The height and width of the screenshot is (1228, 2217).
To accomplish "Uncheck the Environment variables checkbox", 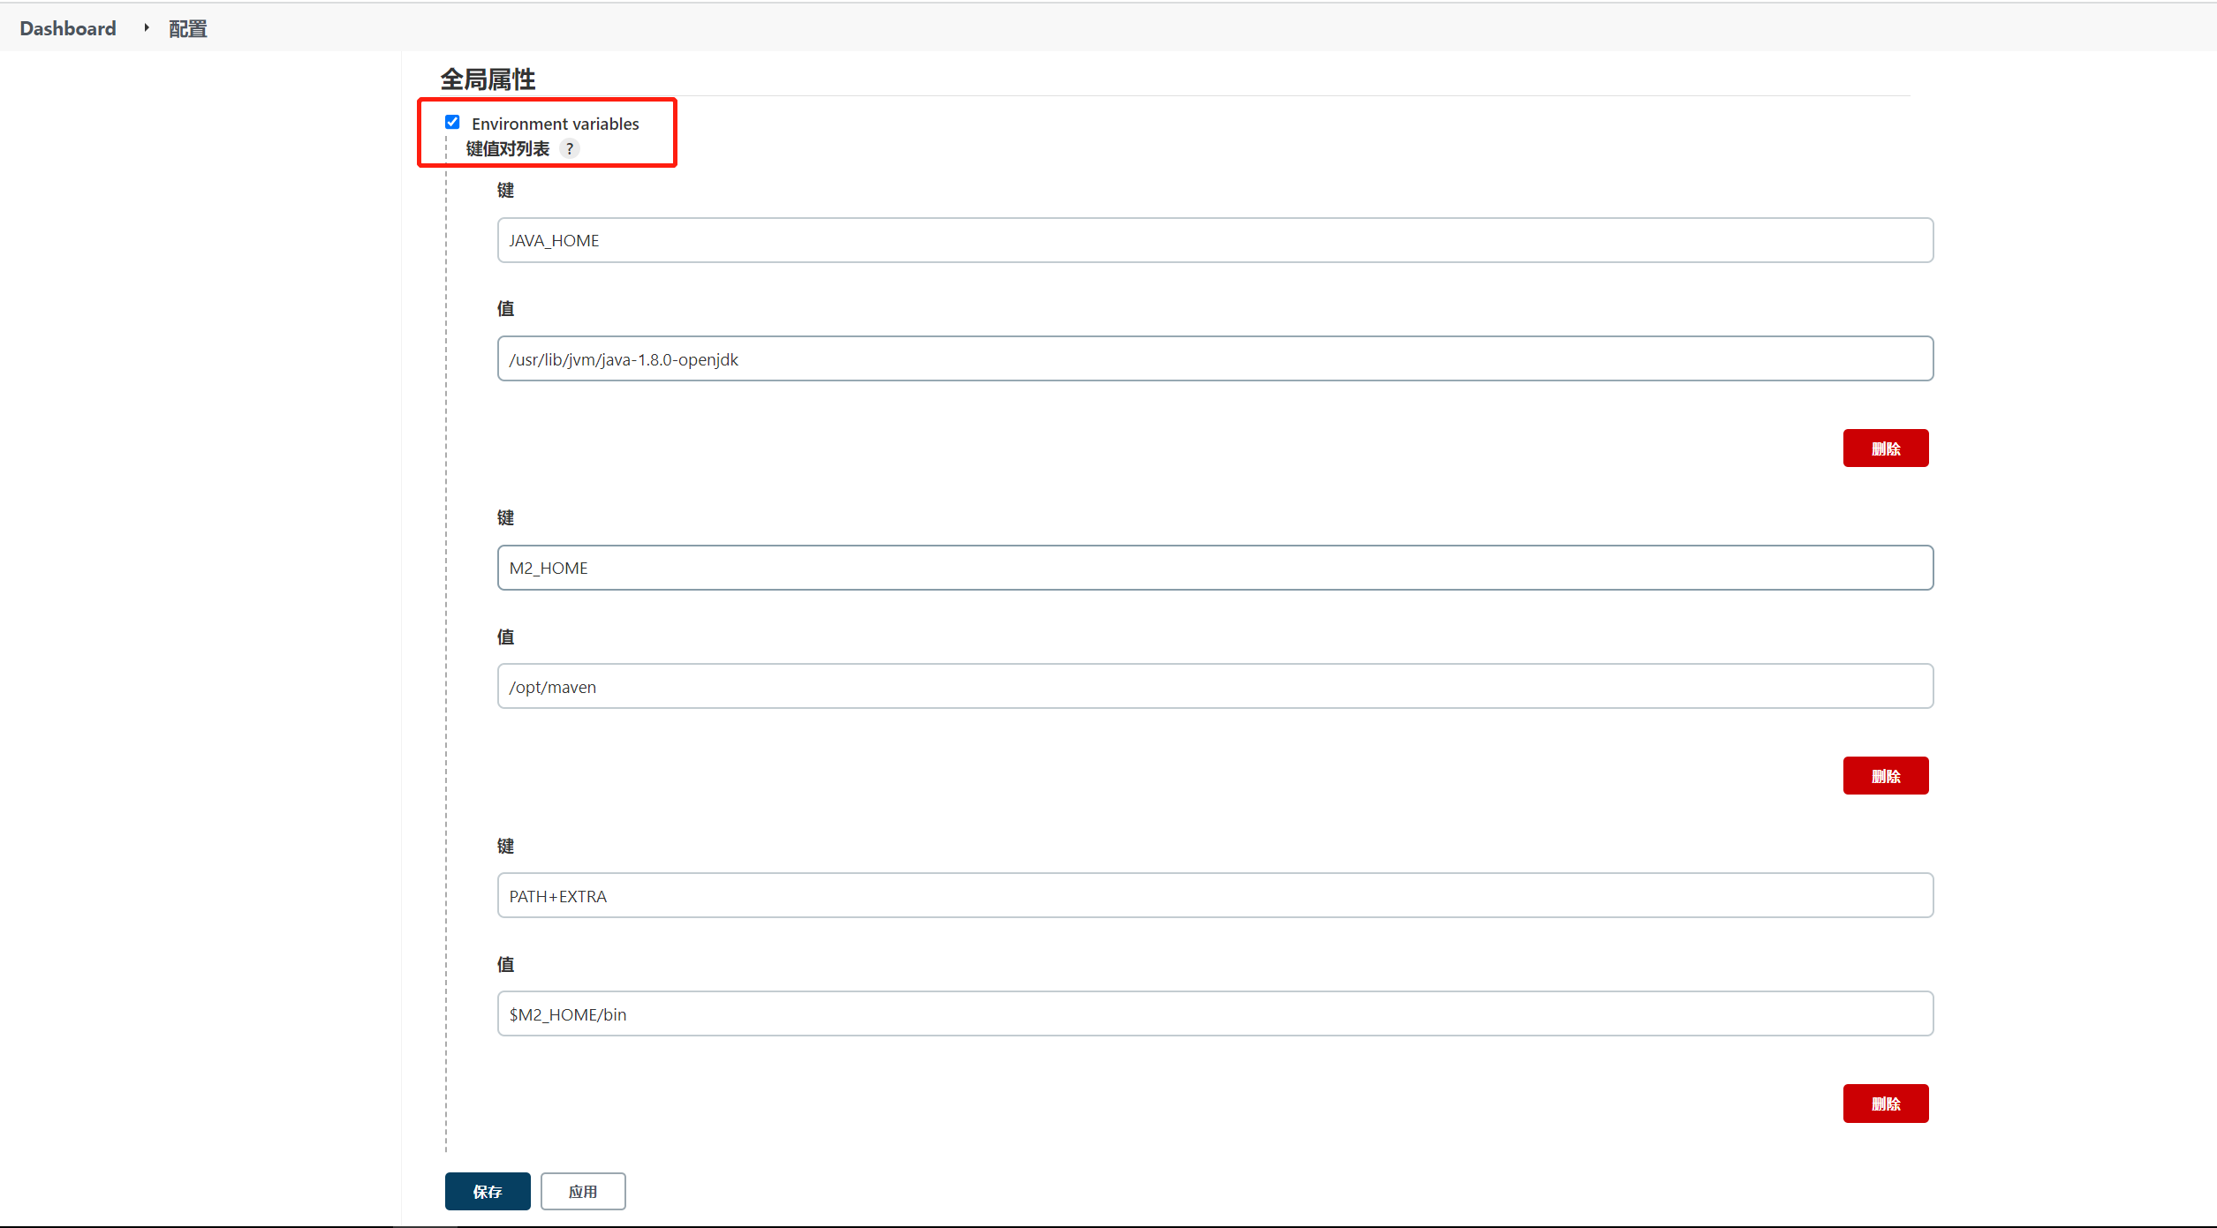I will (x=452, y=122).
